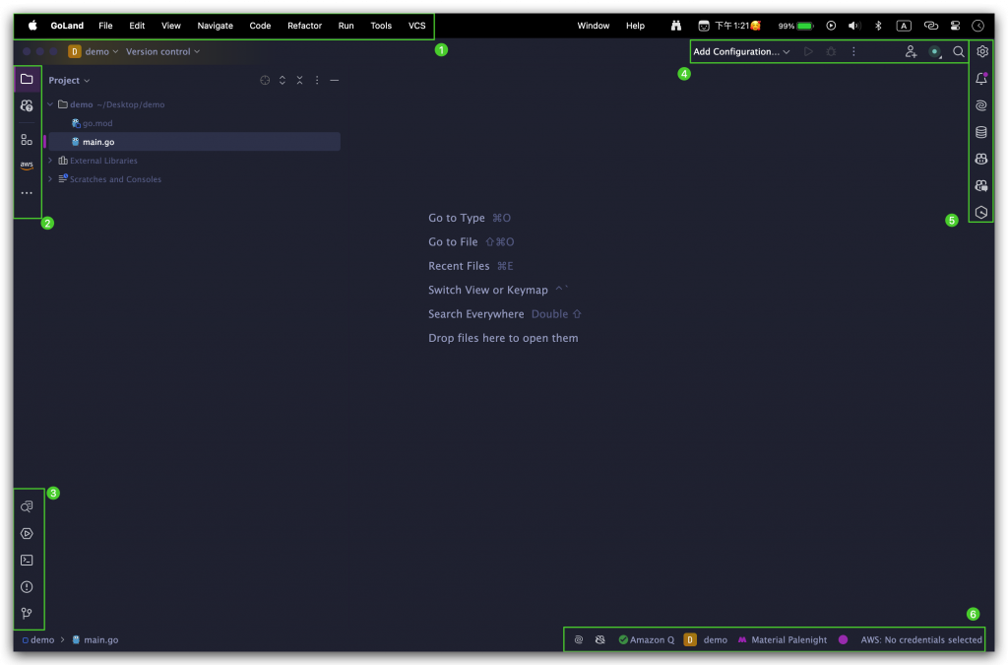
Task: Open the Notifications bell icon
Action: (x=981, y=79)
